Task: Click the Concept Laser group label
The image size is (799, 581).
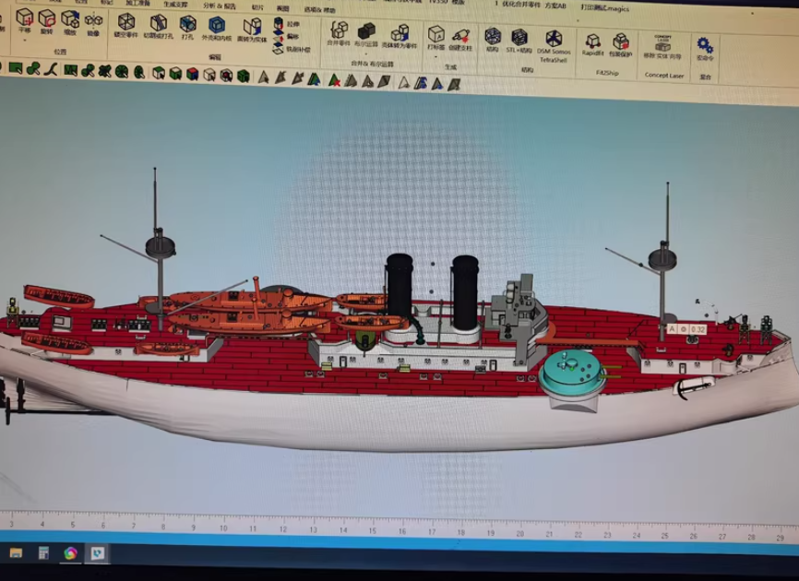Action: 663,75
